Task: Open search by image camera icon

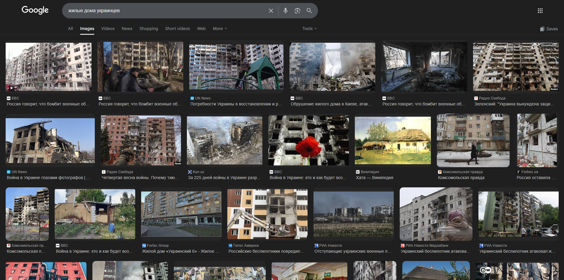Action: point(297,11)
